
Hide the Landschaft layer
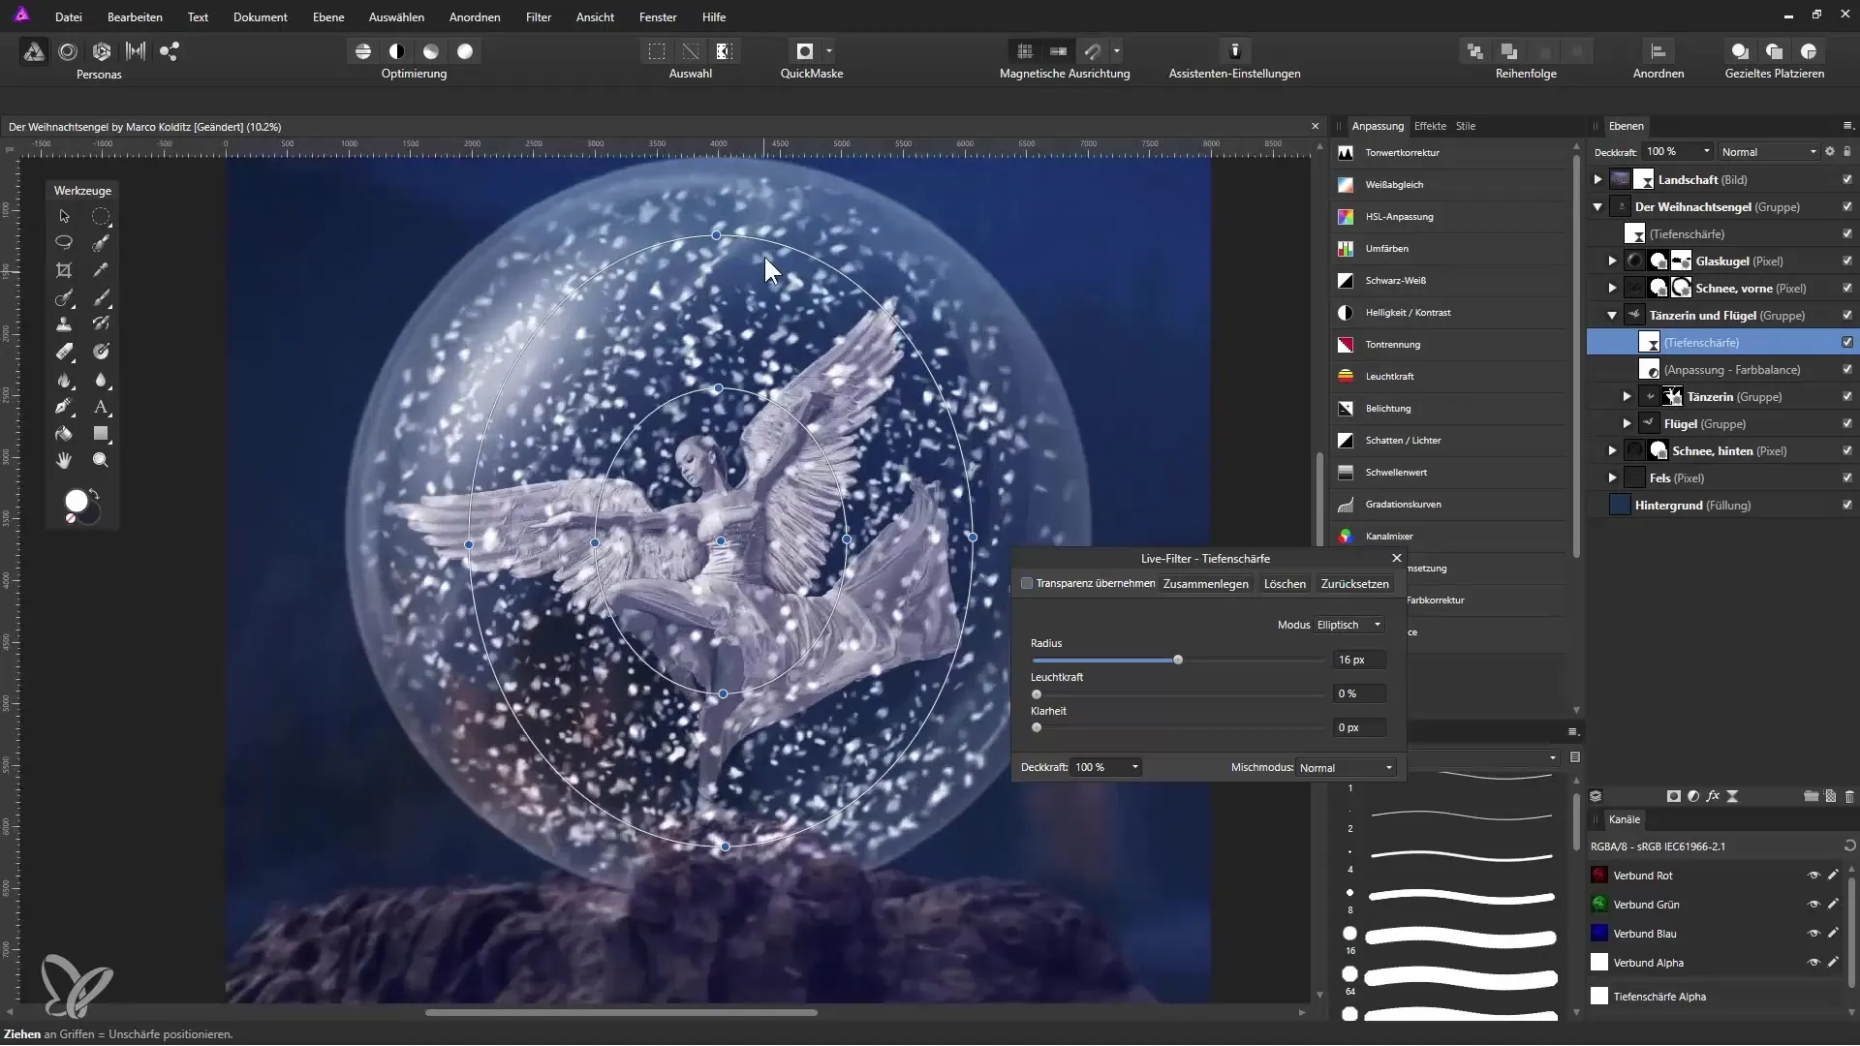point(1846,180)
